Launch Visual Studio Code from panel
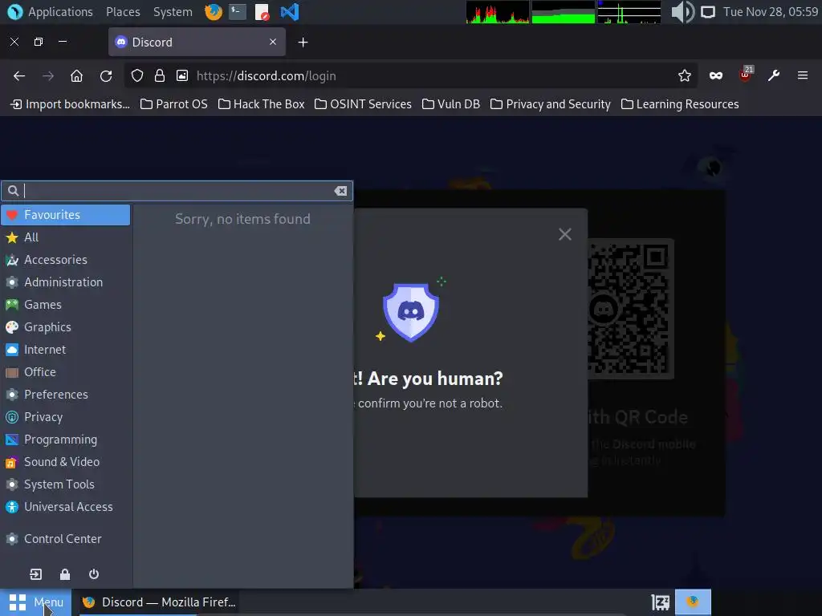Viewport: 822px width, 616px height. [x=289, y=11]
